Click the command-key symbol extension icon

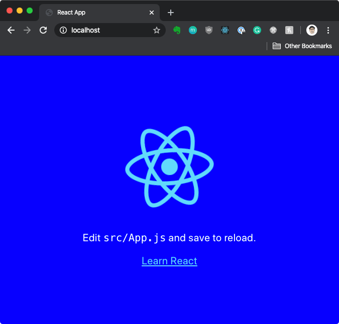click(x=273, y=30)
